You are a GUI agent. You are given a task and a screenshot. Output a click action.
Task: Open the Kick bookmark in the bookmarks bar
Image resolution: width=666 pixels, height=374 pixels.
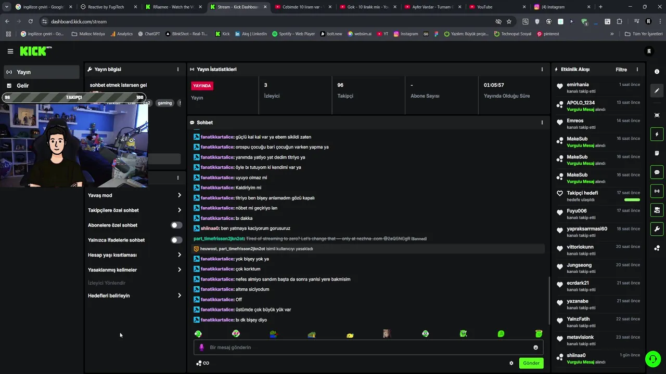[222, 34]
